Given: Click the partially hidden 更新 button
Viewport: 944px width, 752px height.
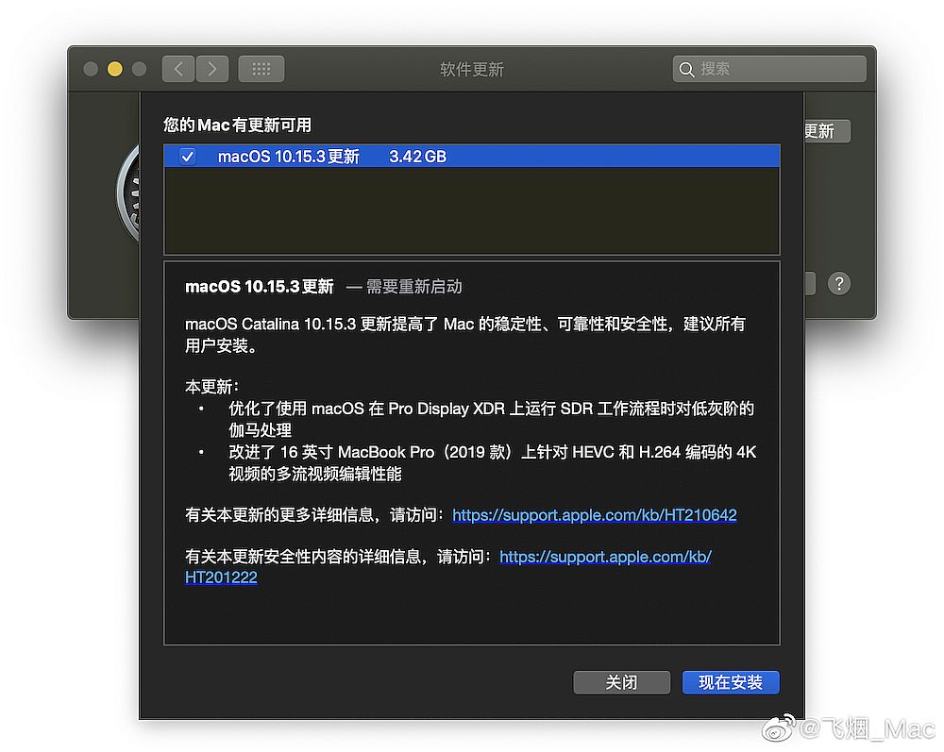Looking at the screenshot, I should click(827, 131).
